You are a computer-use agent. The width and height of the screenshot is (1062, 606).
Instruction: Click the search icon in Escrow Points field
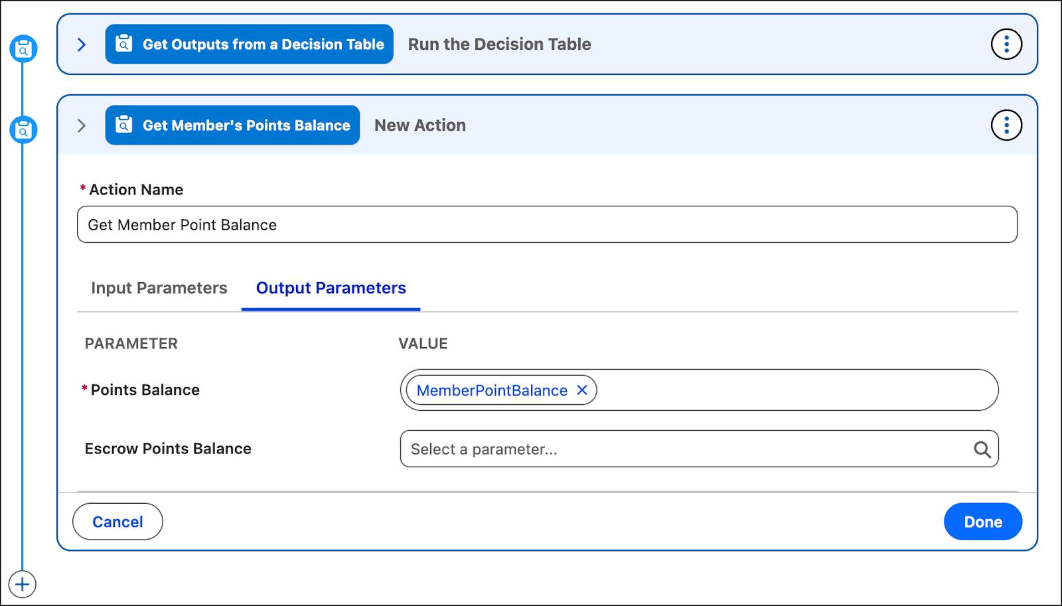pos(982,449)
